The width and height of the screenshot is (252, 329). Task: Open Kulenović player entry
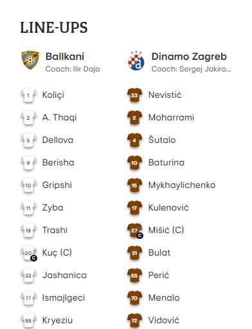[168, 207]
